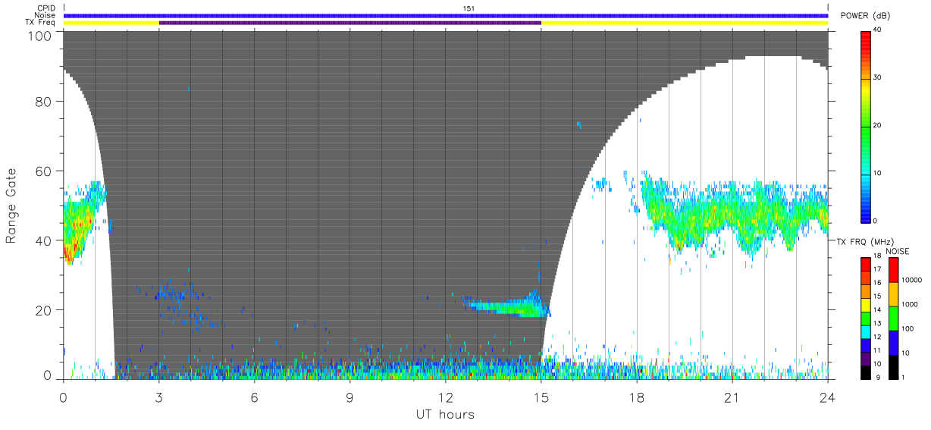Click the 20 range gate tick label
Image resolution: width=931 pixels, height=430 pixels.
tap(44, 310)
